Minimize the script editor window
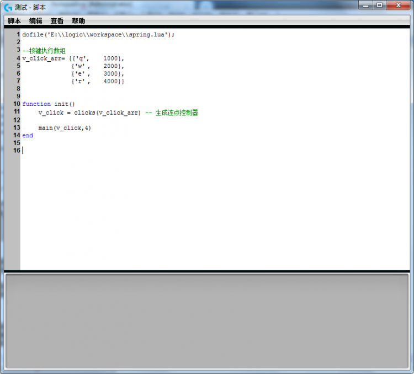414x374 pixels. [367, 5]
